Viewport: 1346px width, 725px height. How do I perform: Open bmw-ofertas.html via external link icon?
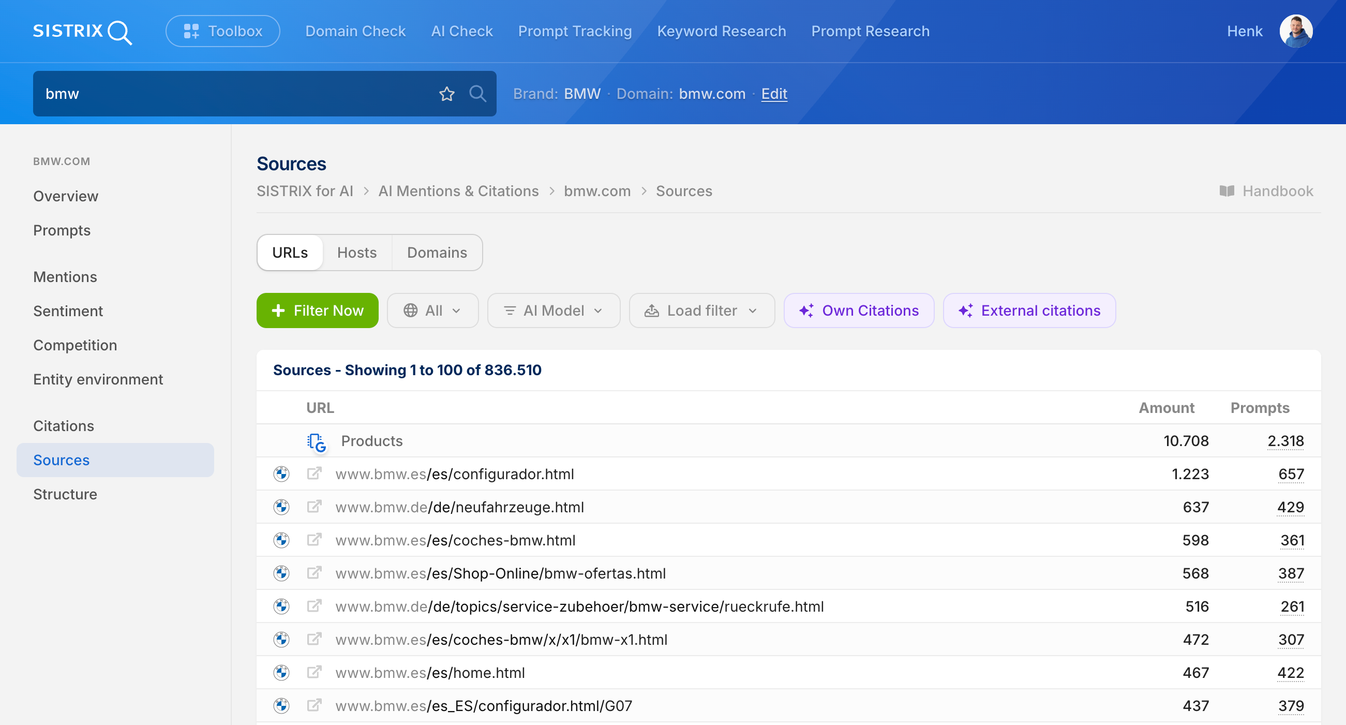314,572
